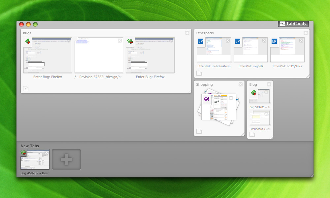Add new tab to Blog group
The width and height of the screenshot is (330, 198).
click(252, 134)
